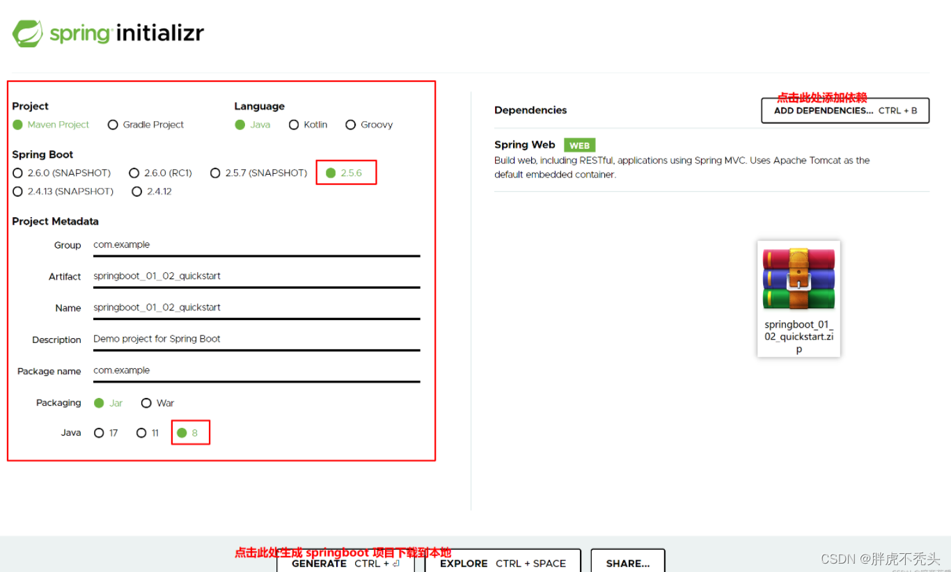This screenshot has height=572, width=951.
Task: Select Spring Boot 2.6.0 (SNAPSHOT)
Action: pyautogui.click(x=61, y=173)
